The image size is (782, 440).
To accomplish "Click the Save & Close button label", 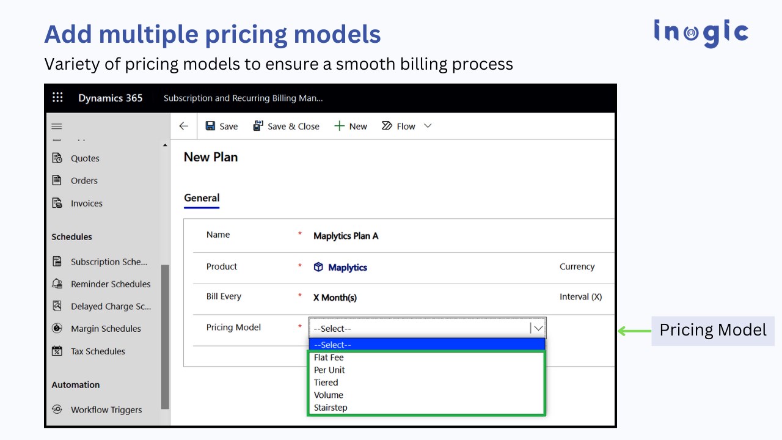I will [294, 127].
